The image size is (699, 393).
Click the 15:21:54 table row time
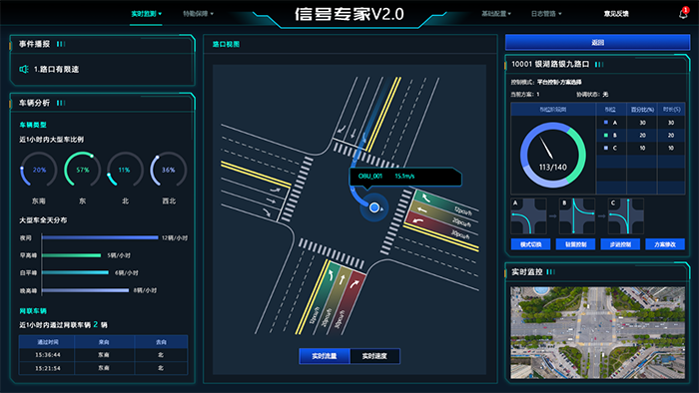[x=48, y=368]
